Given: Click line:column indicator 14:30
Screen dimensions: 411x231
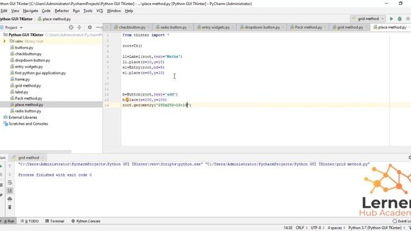Looking at the screenshot, I should tap(288, 228).
